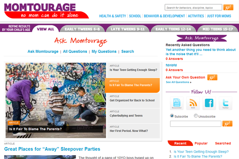Click go next to Ask Your Own Question
This screenshot has height=159, width=239.
pos(212,77)
